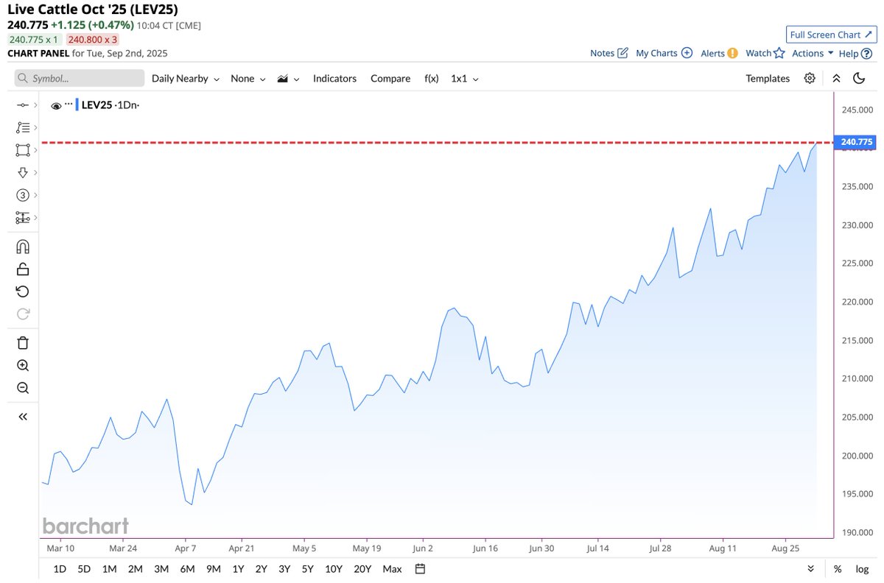Open the circled number 3 annotation tool
This screenshot has width=884, height=583.
click(x=22, y=195)
